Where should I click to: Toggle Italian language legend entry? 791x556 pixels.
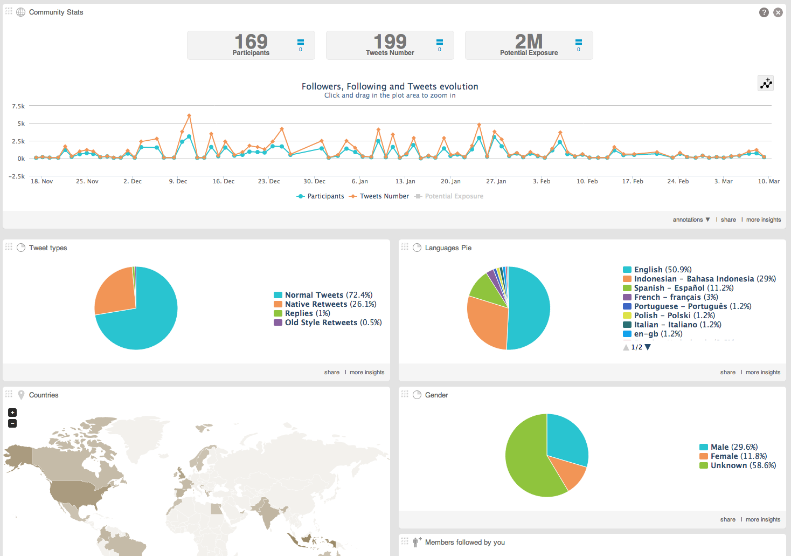[x=672, y=325]
